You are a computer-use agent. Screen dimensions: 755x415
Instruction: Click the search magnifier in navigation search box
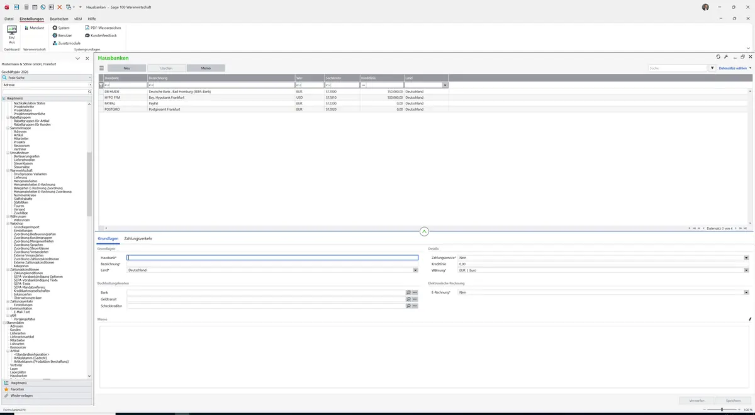(90, 92)
